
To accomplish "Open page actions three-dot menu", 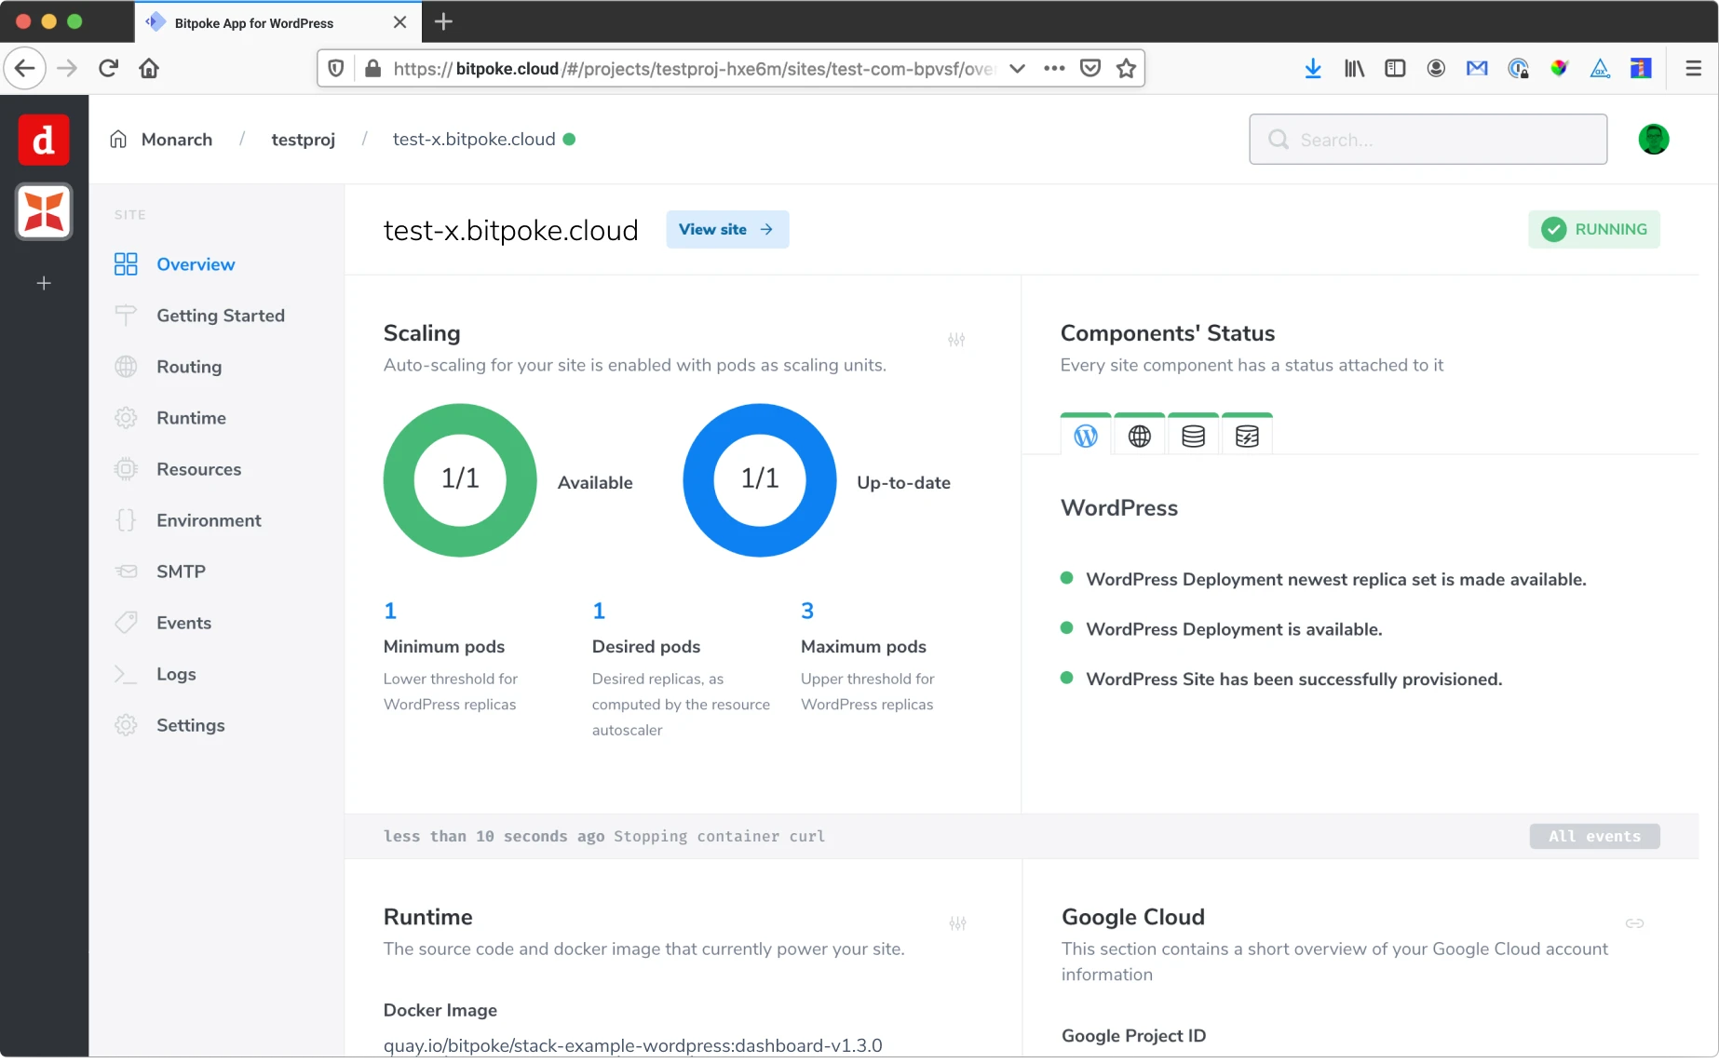I will point(1054,68).
